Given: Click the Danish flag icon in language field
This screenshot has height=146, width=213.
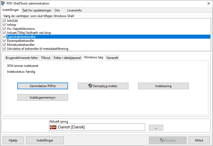Looking at the screenshot, I should click(x=53, y=127).
